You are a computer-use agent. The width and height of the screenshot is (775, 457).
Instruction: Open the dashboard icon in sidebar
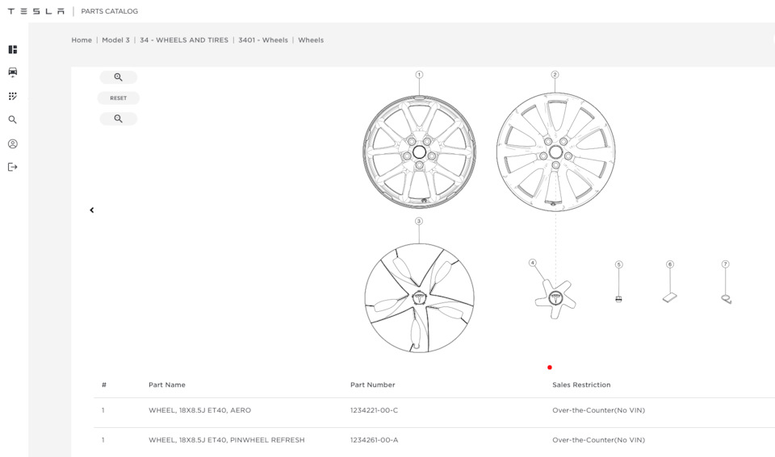(x=13, y=49)
